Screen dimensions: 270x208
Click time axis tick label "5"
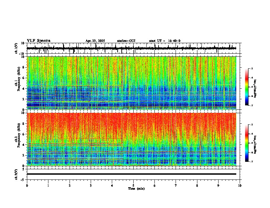133,186
